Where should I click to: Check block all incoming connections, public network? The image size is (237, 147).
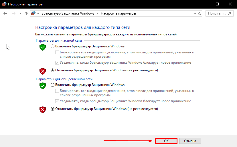click(x=57, y=91)
